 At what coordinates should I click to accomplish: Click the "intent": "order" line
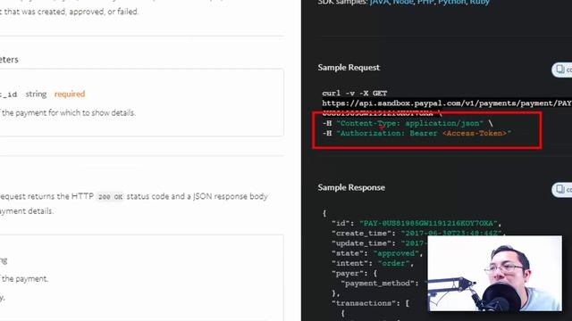coord(373,264)
